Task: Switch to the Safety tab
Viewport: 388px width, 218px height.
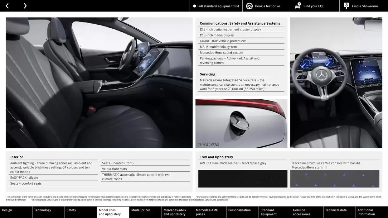Action: (81, 212)
